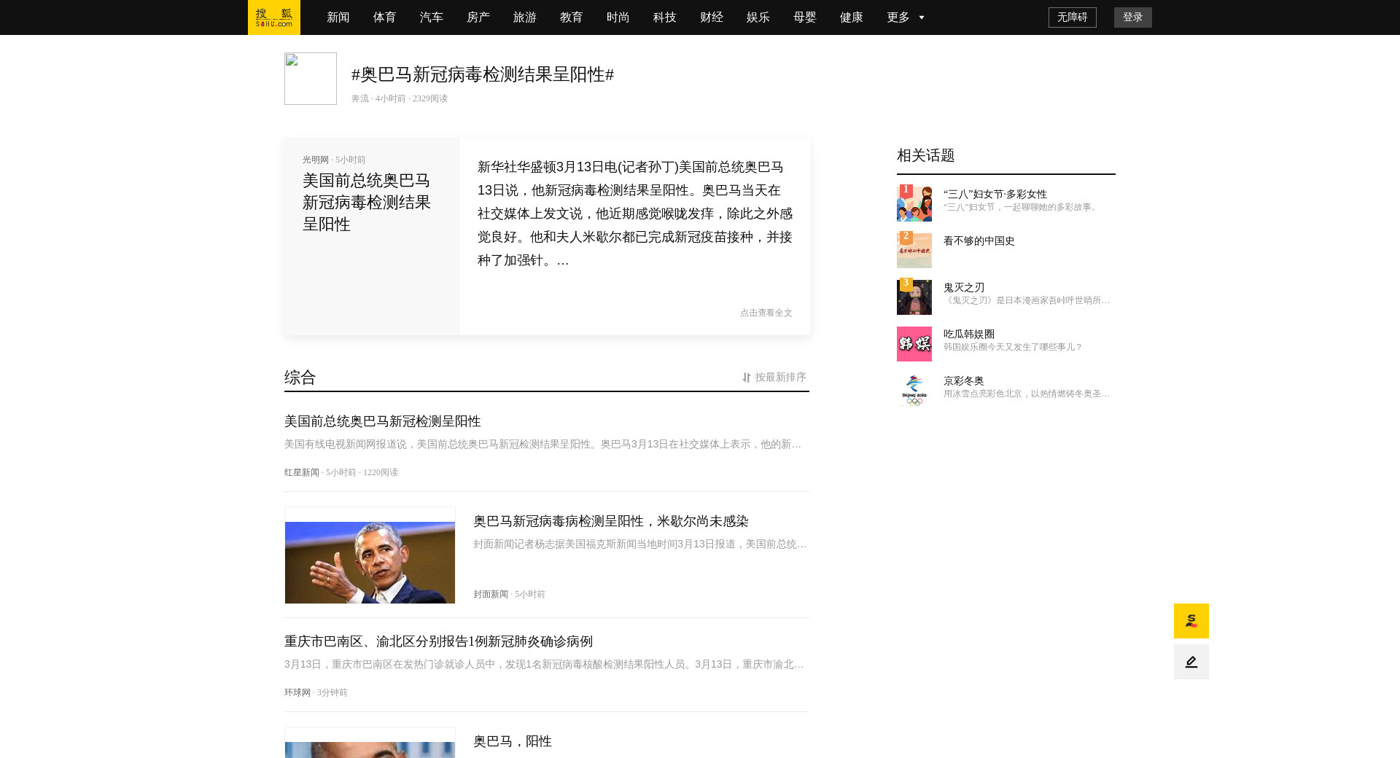Click the Sohu logo in the header

(x=273, y=17)
